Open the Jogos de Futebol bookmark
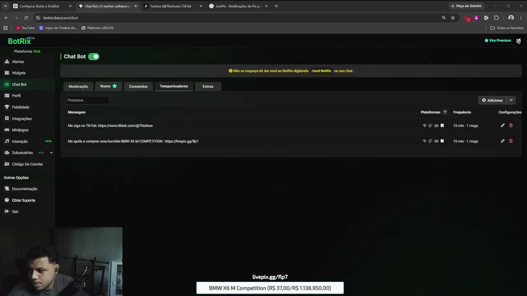This screenshot has height=296, width=527. 58,28
